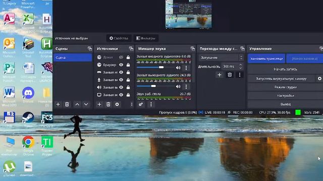Screen dimensions: 323x181
Task: Remove transition with trash icon
Action: (230, 75)
